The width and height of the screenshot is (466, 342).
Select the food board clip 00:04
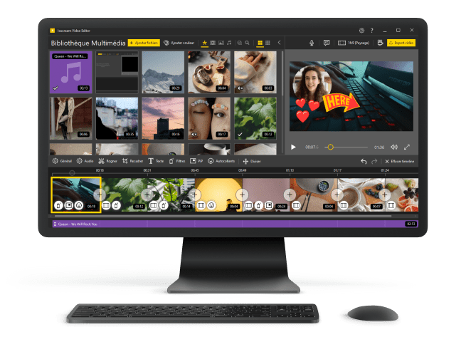[209, 73]
